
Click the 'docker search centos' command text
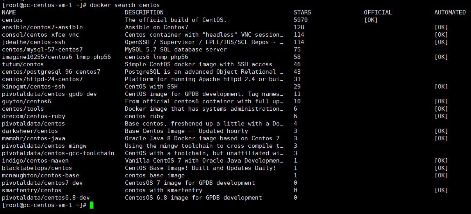125,5
